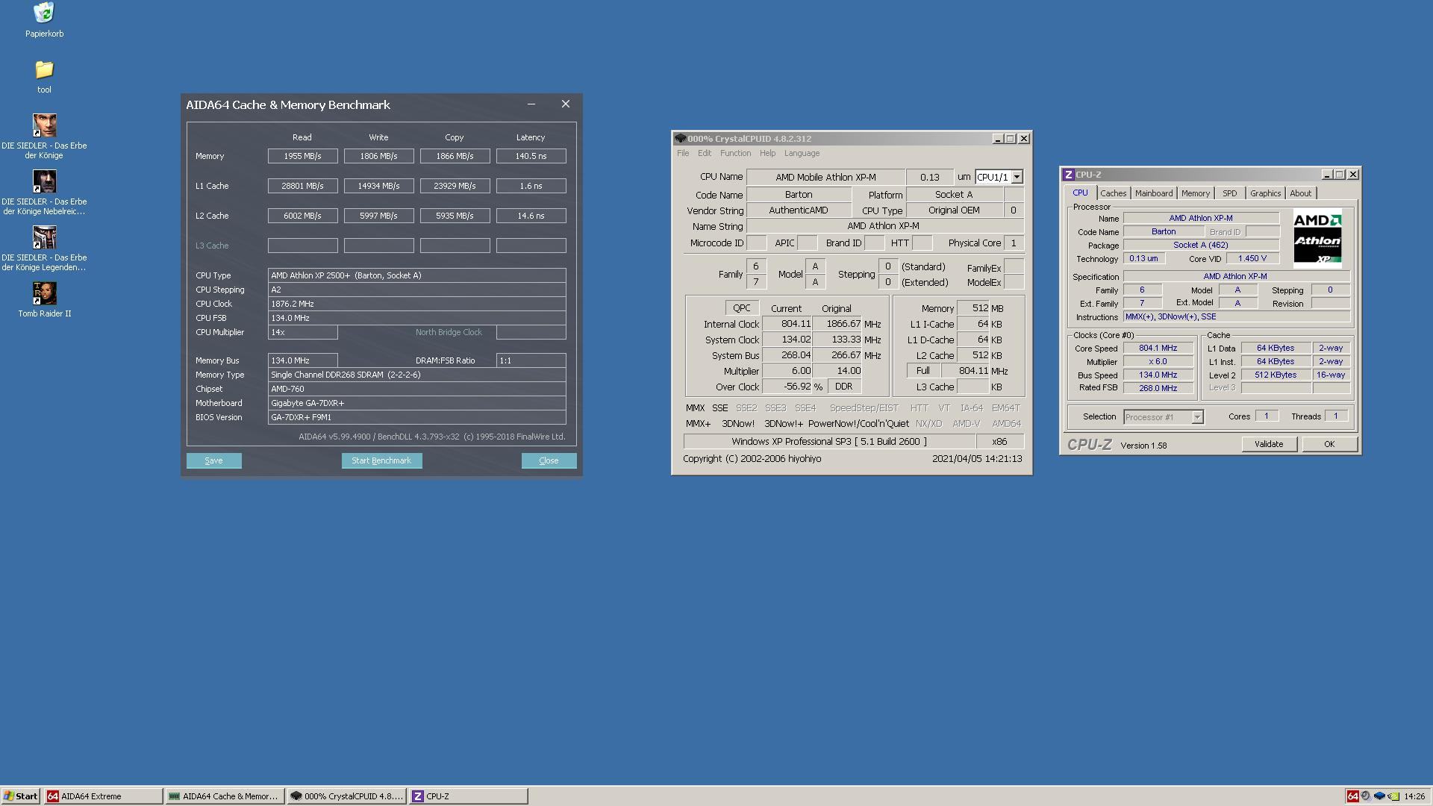Click L2 Cache Write 5997 MB/s field

click(x=378, y=216)
